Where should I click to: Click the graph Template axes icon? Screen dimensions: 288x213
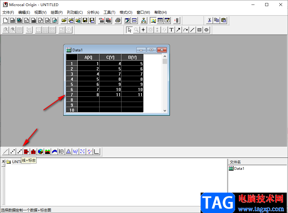click(97, 152)
